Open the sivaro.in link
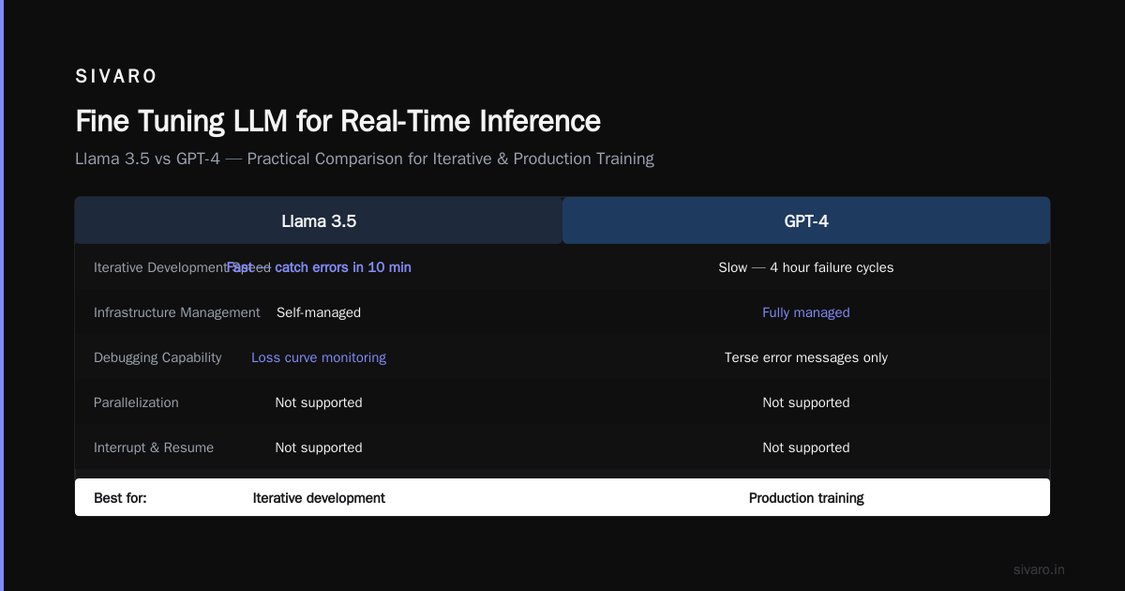The height and width of the screenshot is (591, 1125). tap(1039, 569)
